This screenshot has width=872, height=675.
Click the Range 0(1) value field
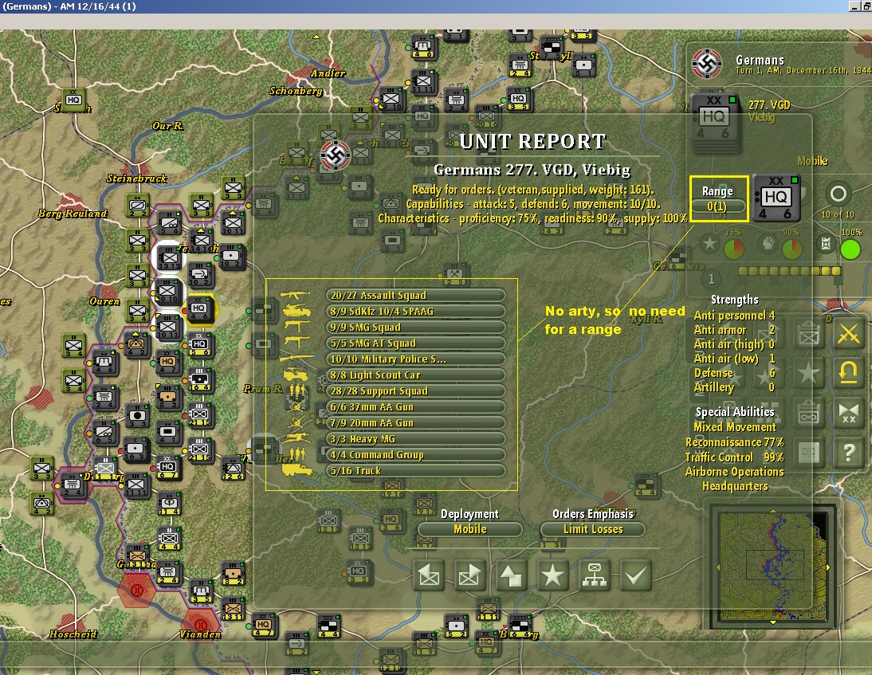click(717, 206)
